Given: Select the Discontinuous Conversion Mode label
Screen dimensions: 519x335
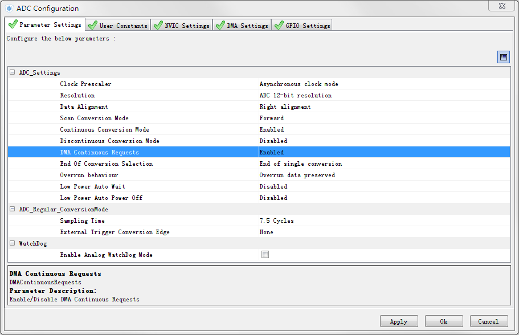Looking at the screenshot, I should (x=109, y=141).
